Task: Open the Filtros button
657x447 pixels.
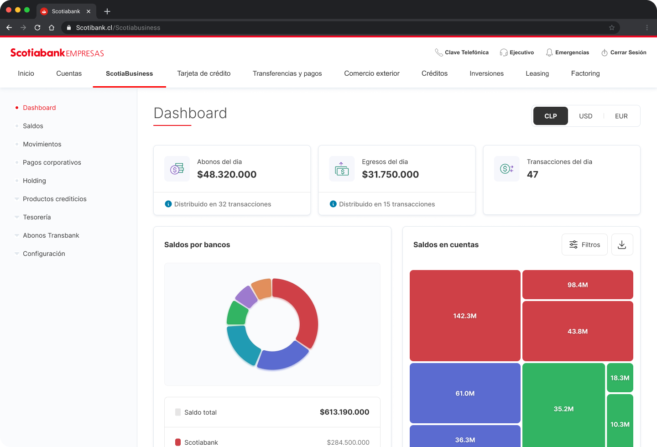Action: (584, 244)
